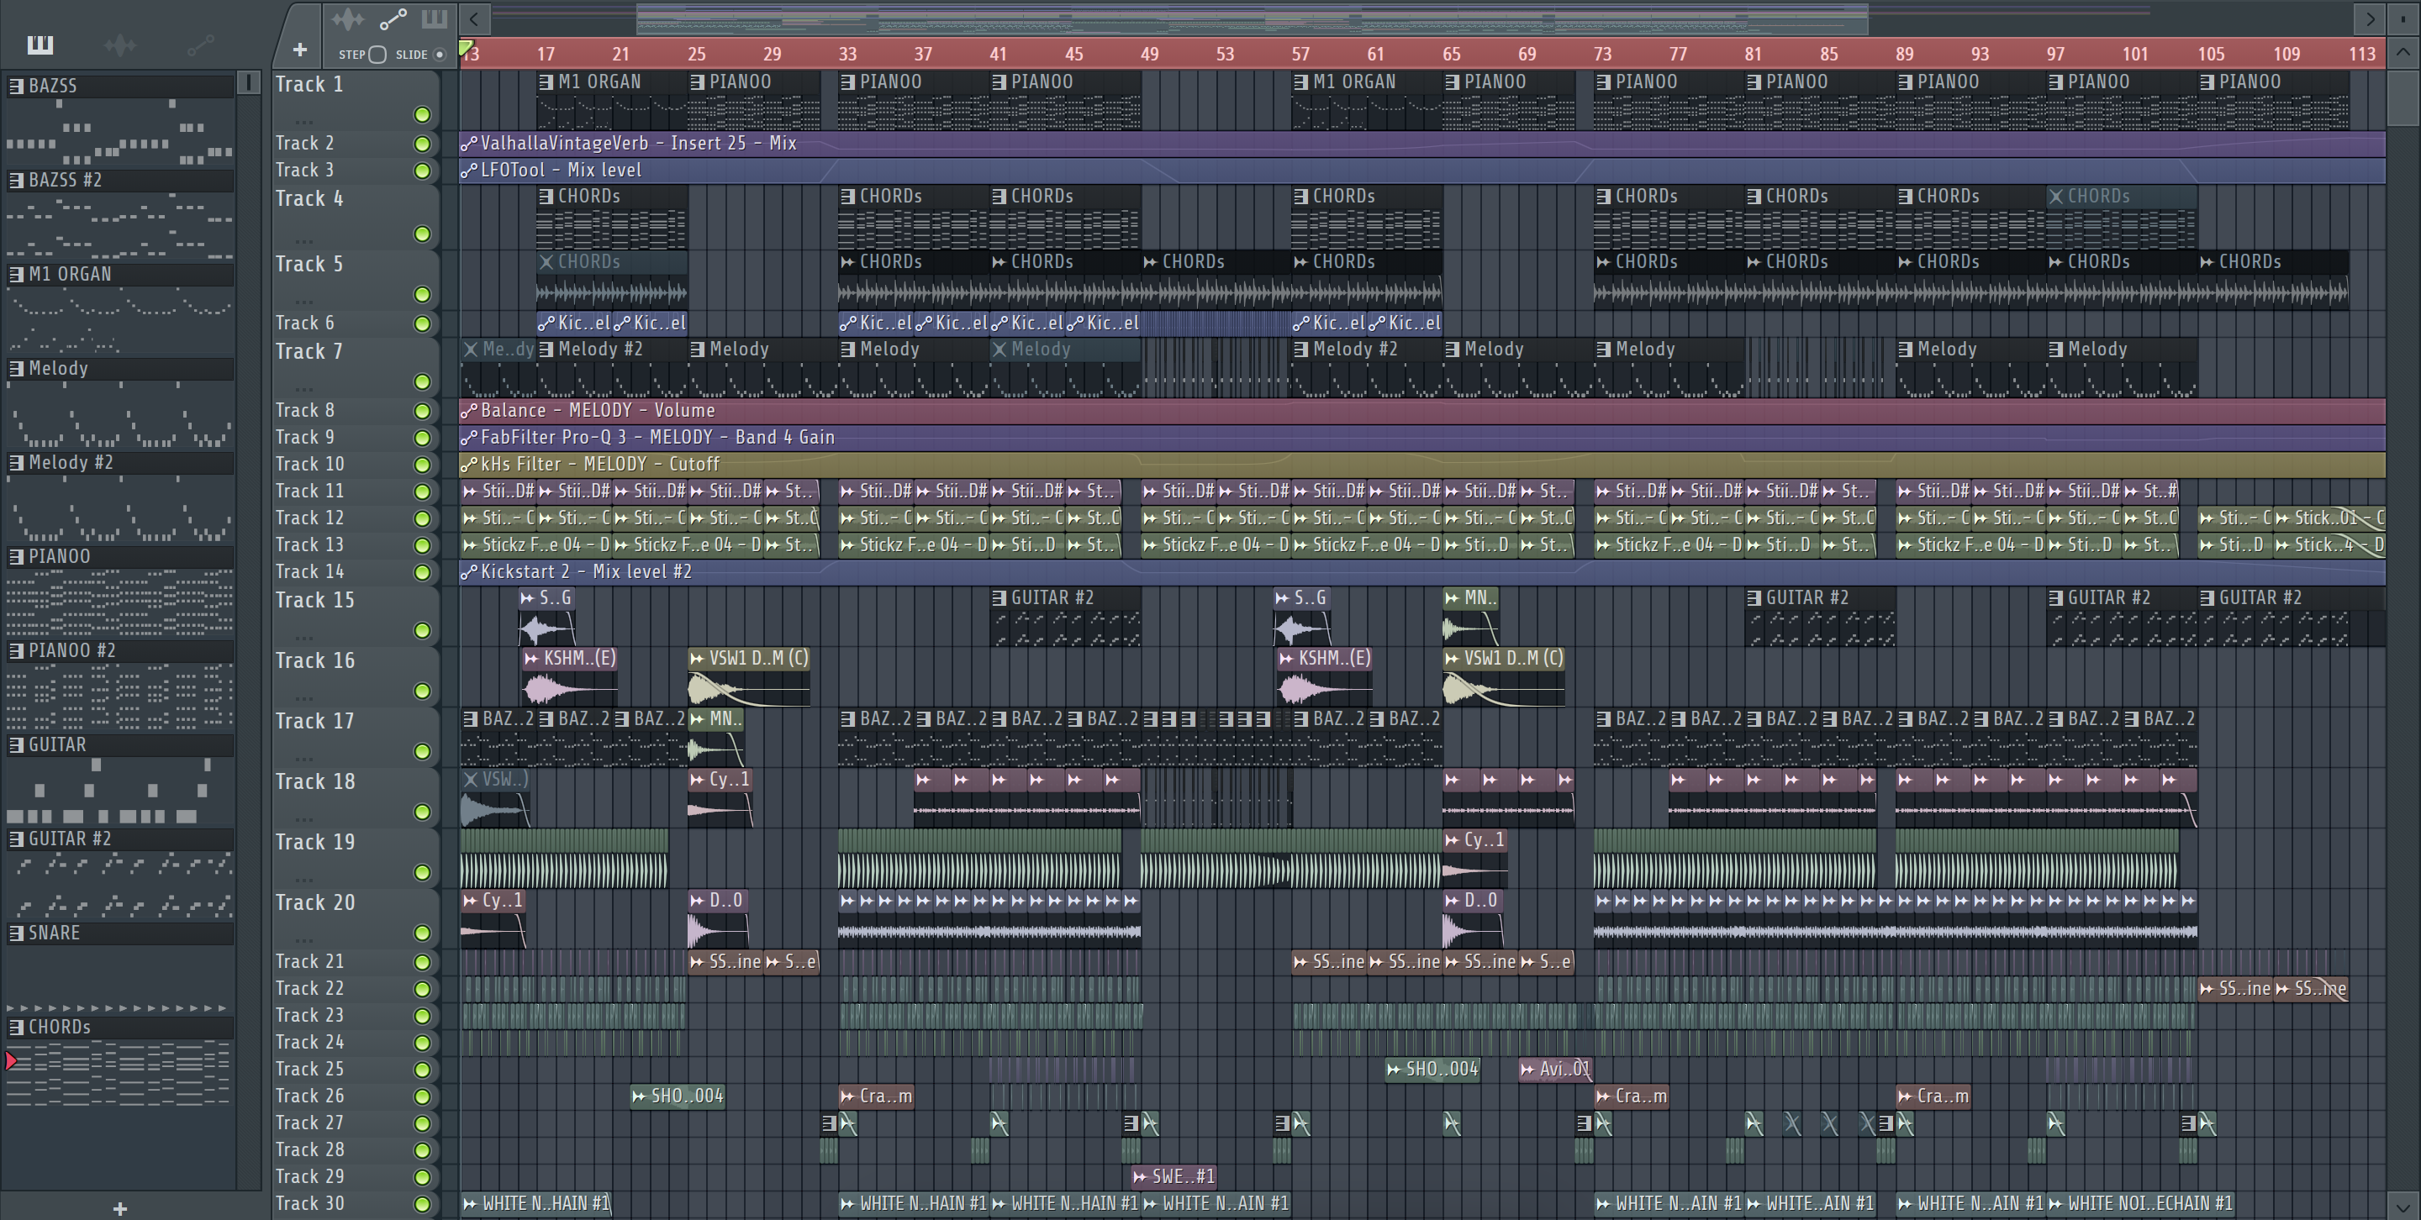Click the PIANOO #2 pattern icon in picker

[x=16, y=651]
